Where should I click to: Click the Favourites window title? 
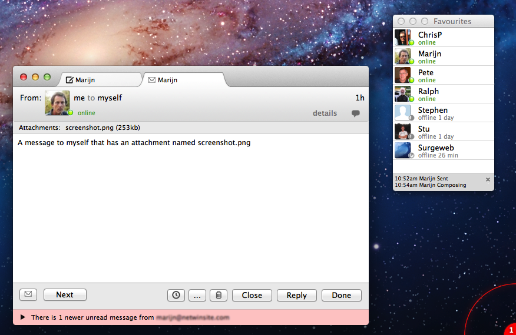pos(452,21)
